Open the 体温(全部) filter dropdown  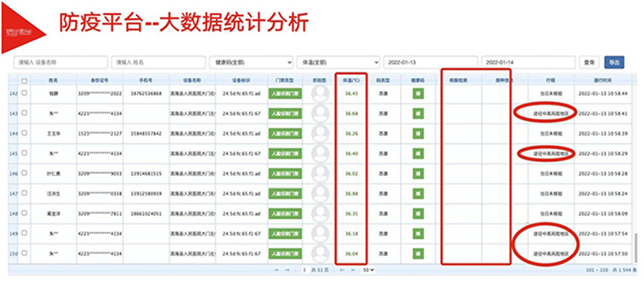[338, 62]
